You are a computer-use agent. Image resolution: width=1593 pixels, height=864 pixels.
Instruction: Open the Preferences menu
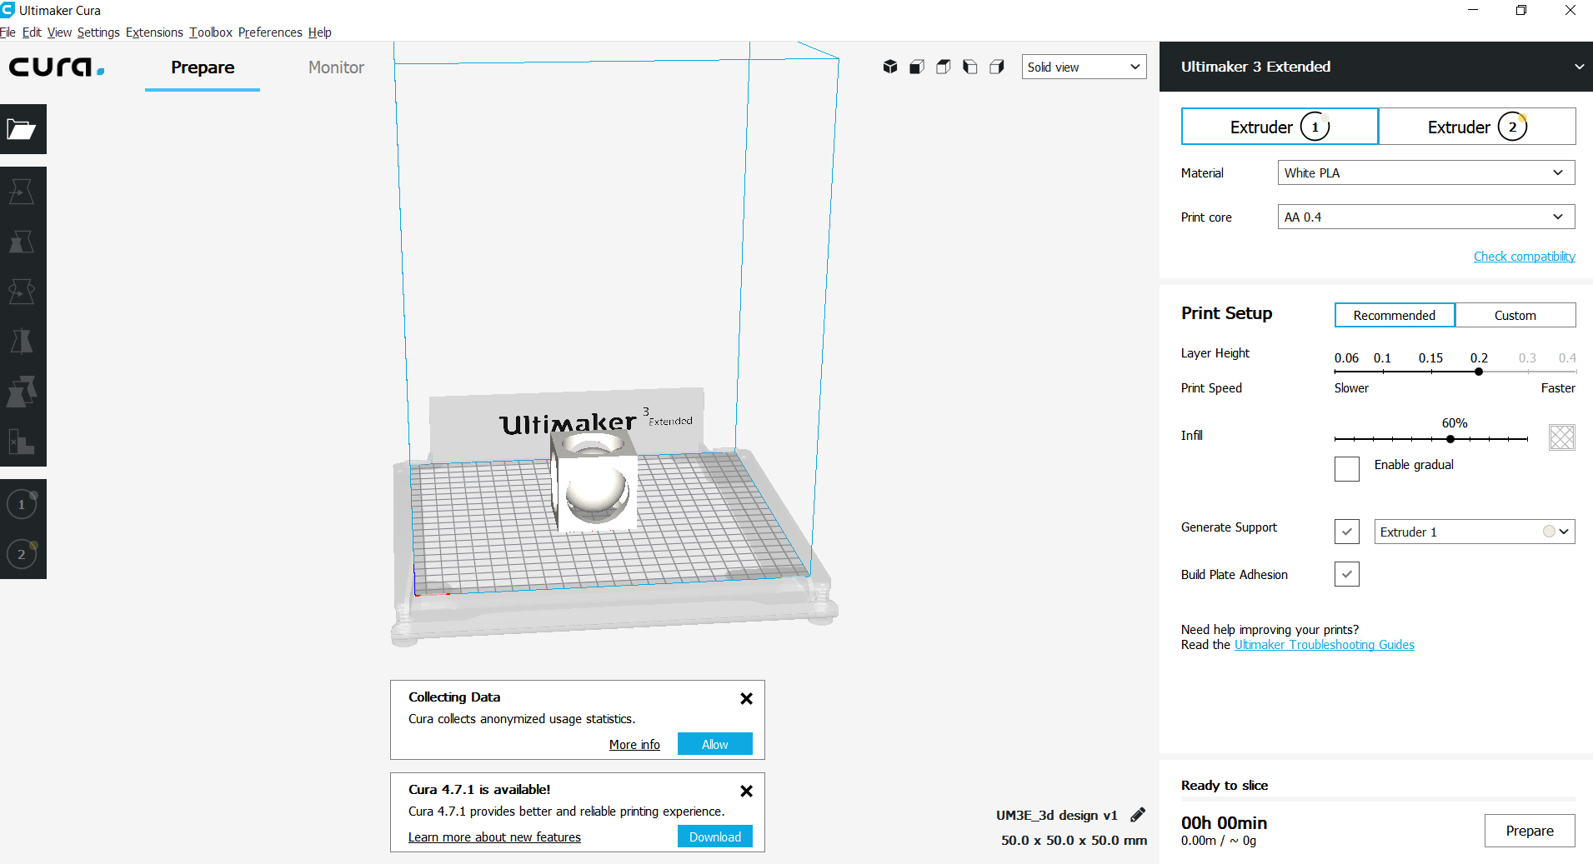click(x=270, y=32)
